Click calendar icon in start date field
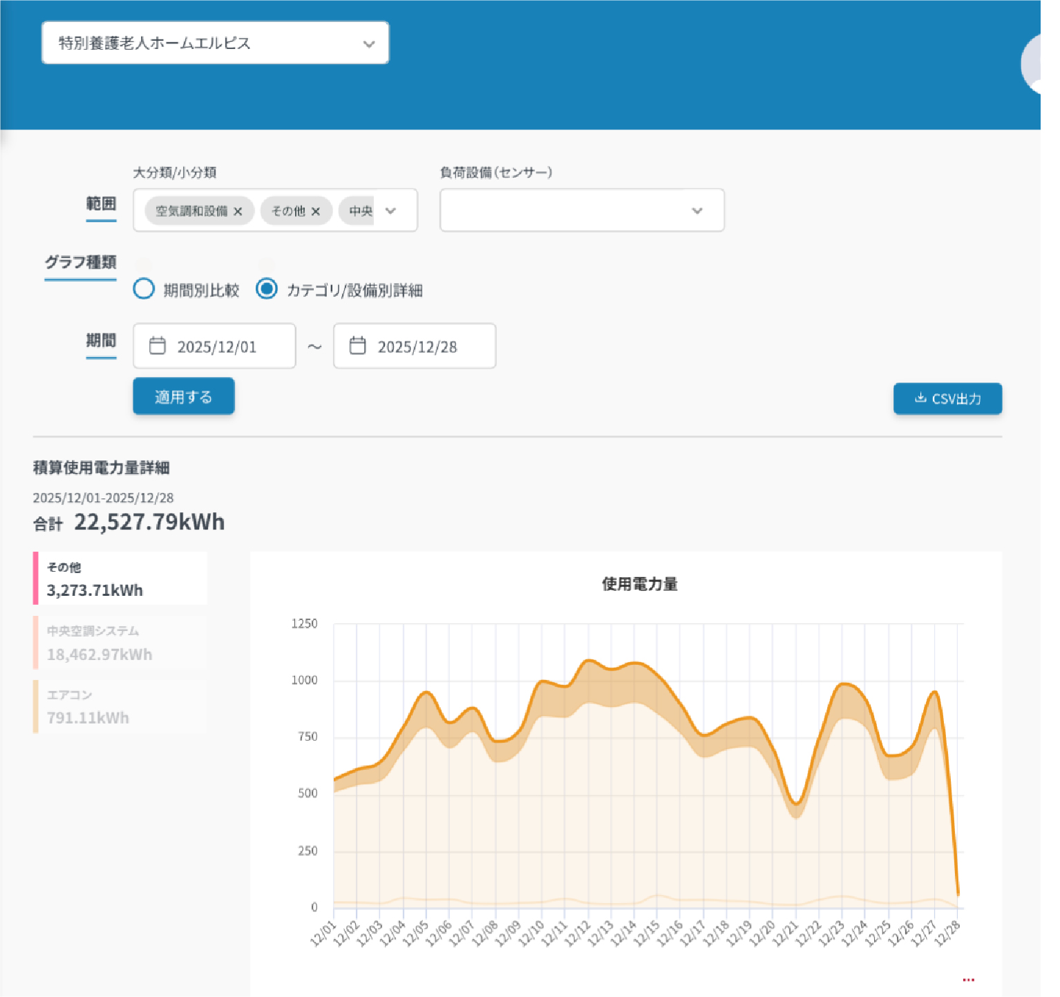Image resolution: width=1060 pixels, height=997 pixels. pyautogui.click(x=158, y=346)
